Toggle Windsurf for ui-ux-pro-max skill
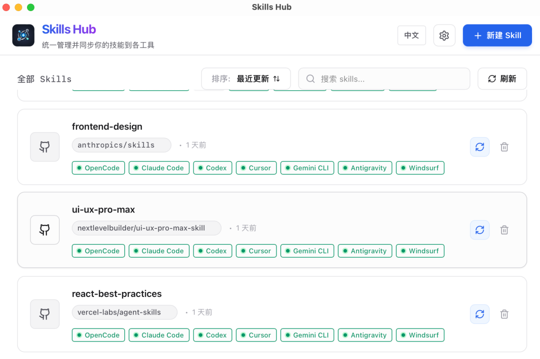Screen dimensions: 540x359 pyautogui.click(x=419, y=251)
